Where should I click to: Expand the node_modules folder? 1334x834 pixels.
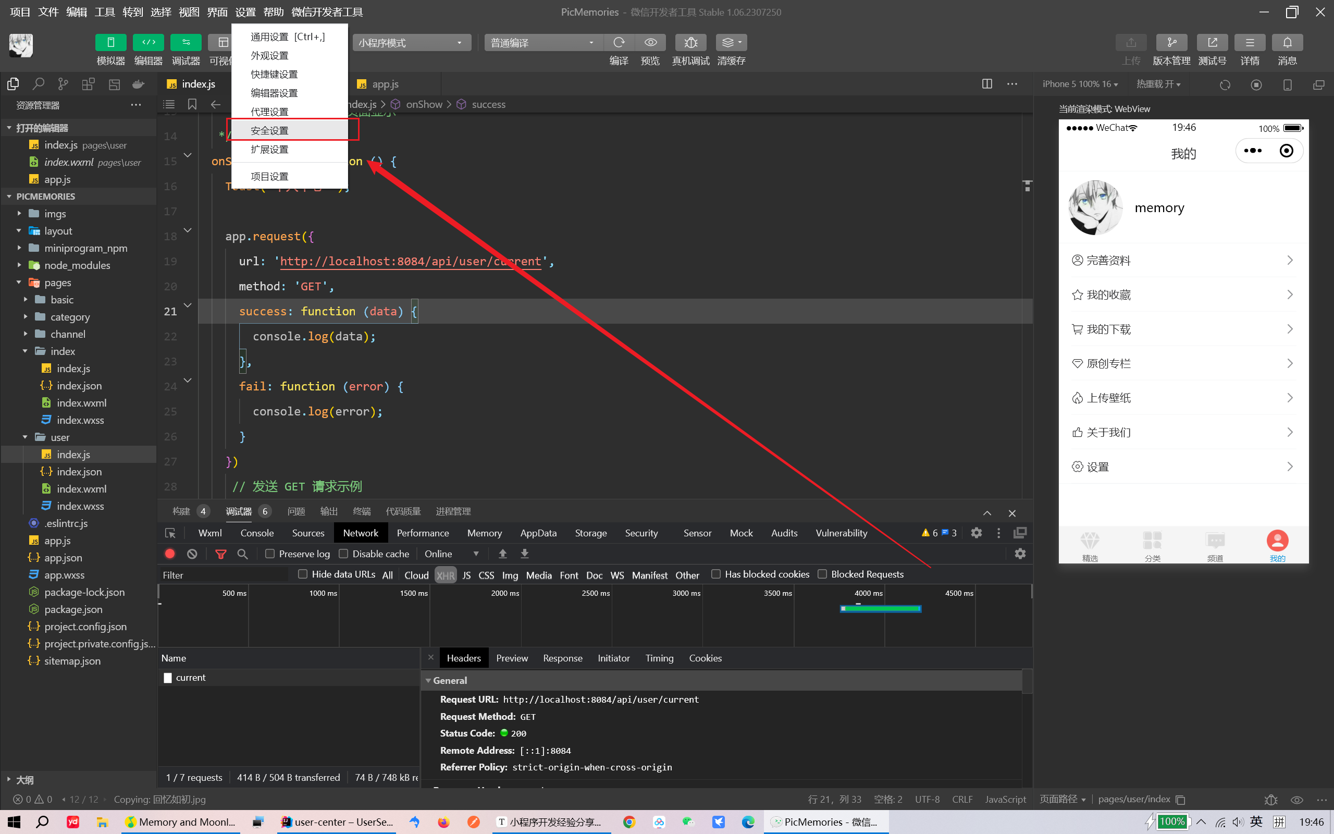(x=19, y=265)
